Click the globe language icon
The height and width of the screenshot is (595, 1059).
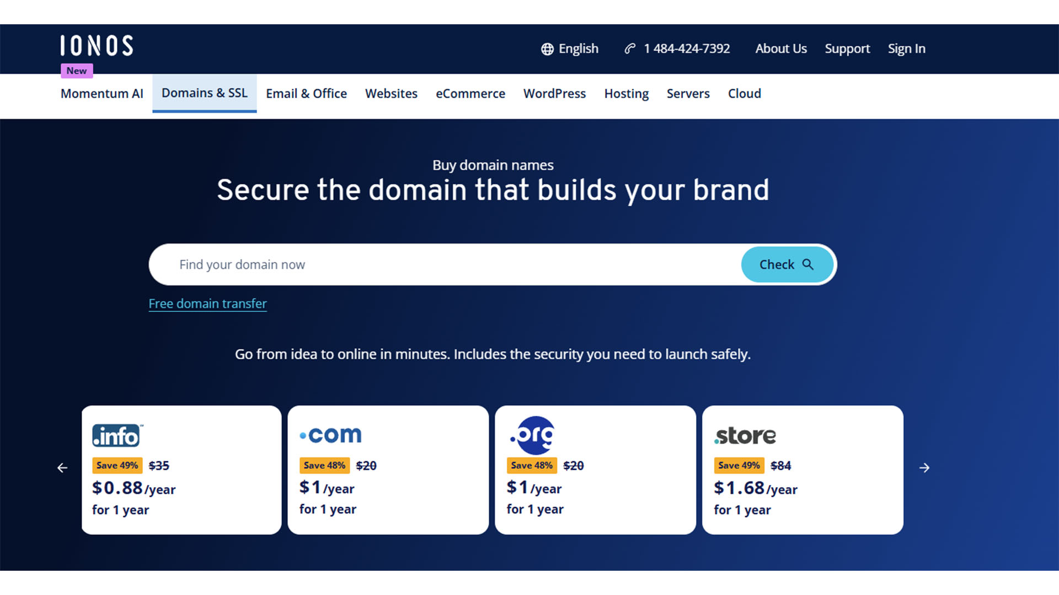(547, 49)
